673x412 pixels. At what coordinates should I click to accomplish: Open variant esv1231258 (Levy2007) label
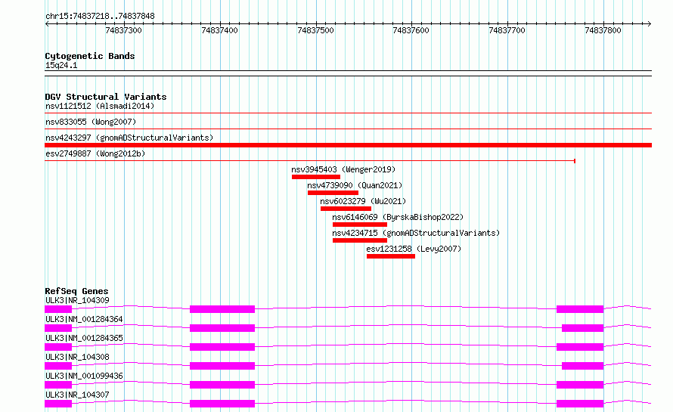tap(414, 249)
